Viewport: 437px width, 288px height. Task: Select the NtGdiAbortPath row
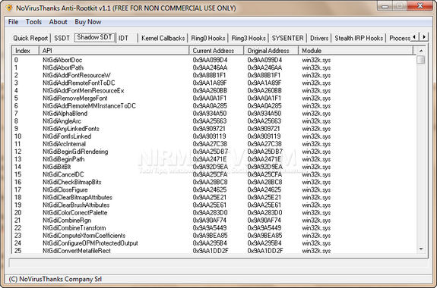click(214, 67)
